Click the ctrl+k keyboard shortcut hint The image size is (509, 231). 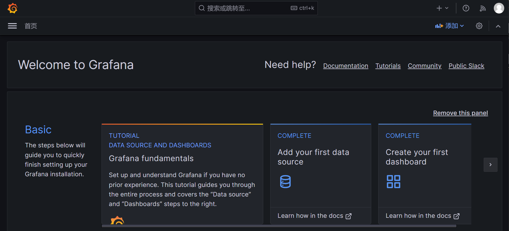tap(303, 8)
